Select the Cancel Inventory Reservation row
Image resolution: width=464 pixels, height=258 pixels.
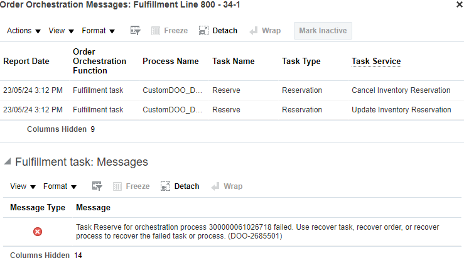(x=232, y=90)
